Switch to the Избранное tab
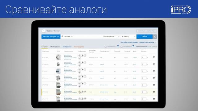 (x=67, y=47)
